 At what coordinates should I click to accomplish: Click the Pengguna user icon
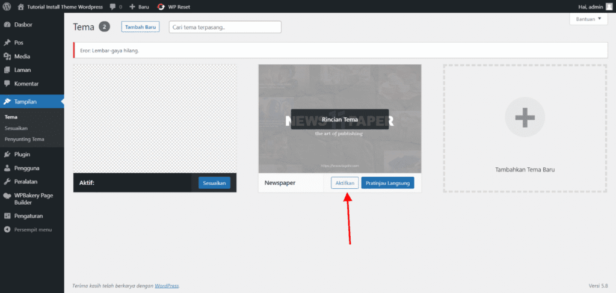[7, 168]
